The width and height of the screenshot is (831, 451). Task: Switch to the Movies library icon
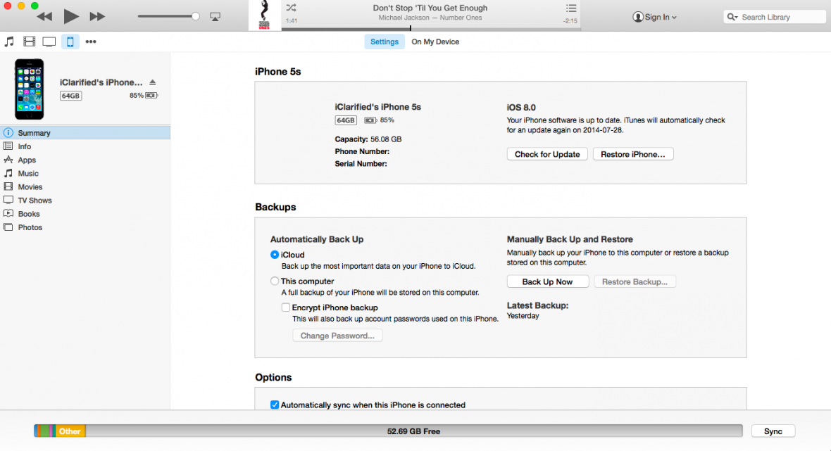[x=29, y=42]
